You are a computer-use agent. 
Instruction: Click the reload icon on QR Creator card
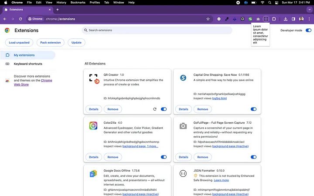155,109
